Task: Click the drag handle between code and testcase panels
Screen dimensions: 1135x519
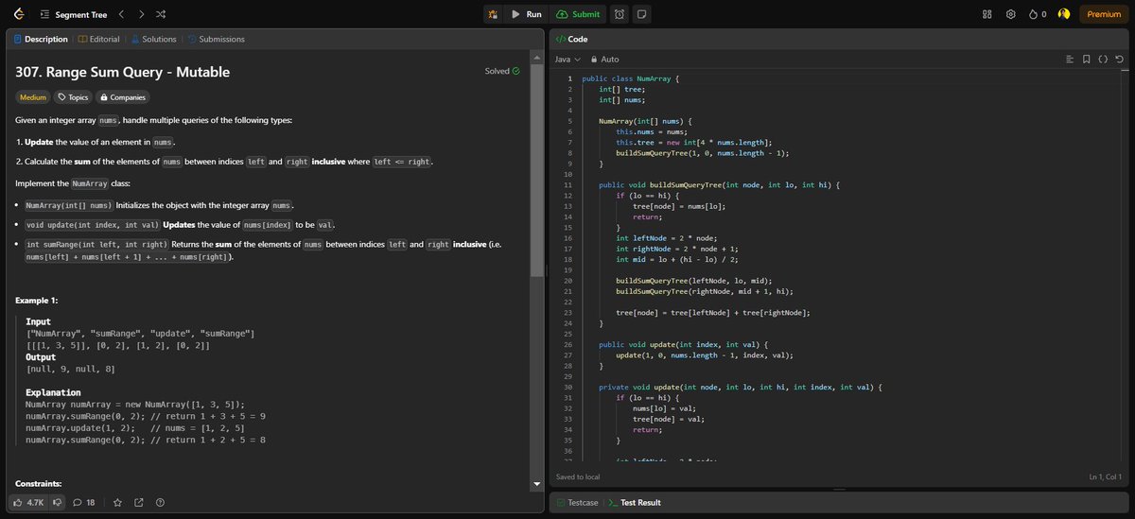Action: (x=838, y=490)
